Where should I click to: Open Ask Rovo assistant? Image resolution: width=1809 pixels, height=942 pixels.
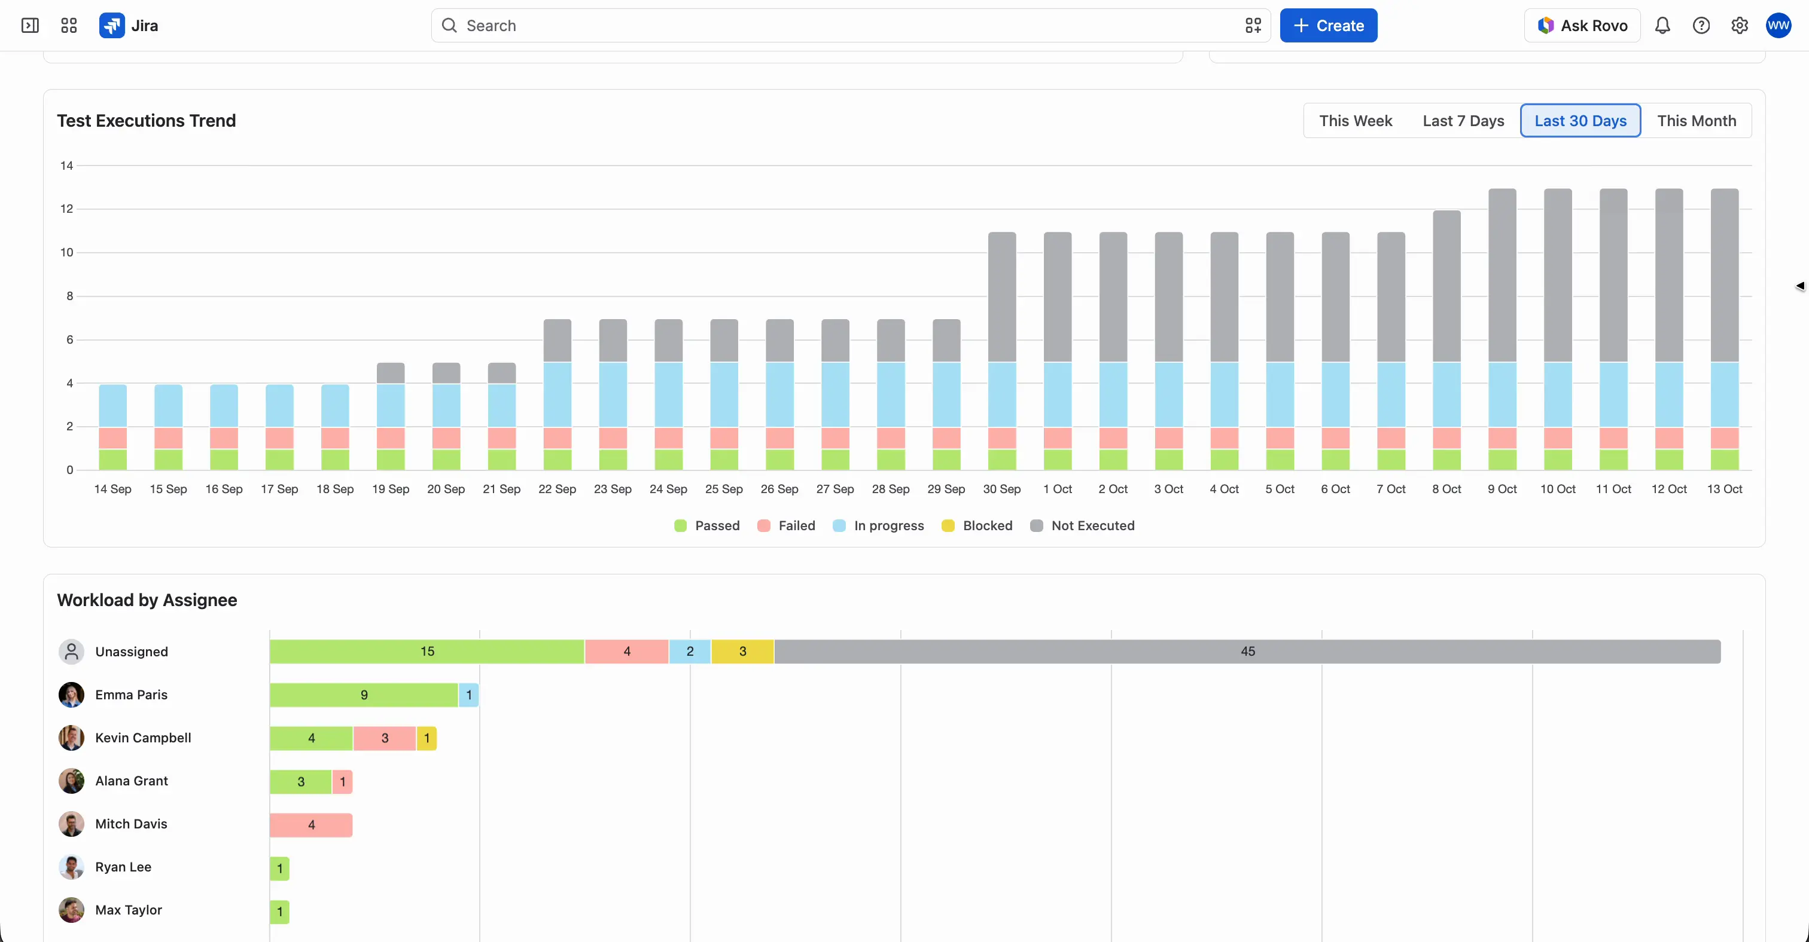point(1582,26)
